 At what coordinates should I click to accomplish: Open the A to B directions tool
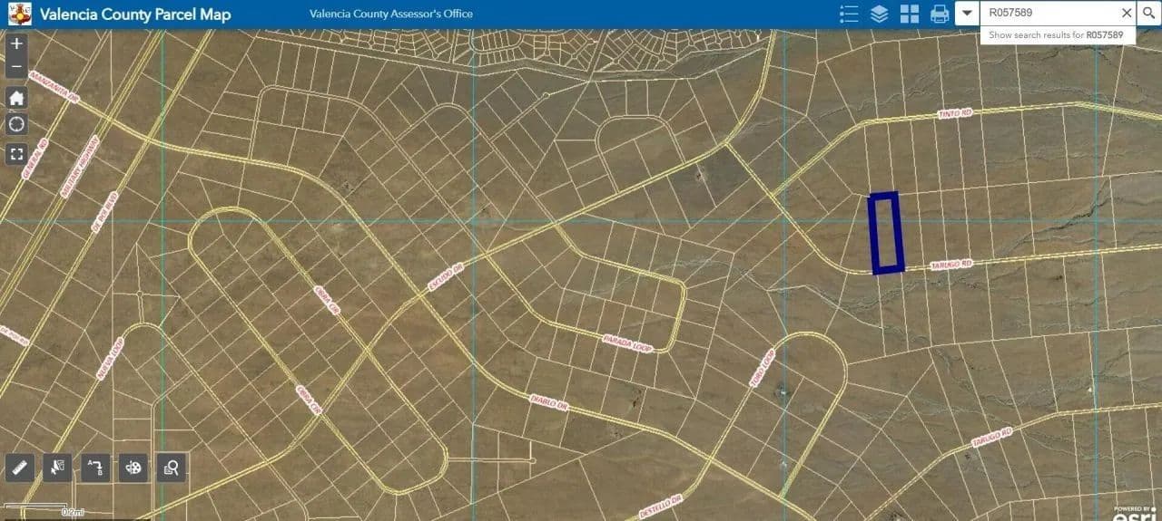pos(94,468)
